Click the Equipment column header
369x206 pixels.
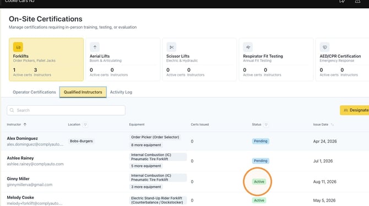click(137, 124)
